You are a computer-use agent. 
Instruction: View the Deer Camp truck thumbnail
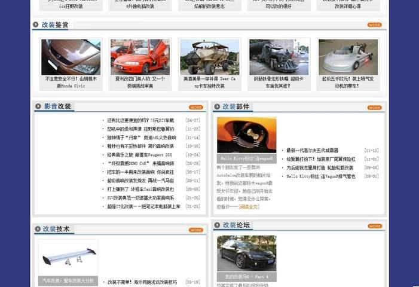pos(209,57)
